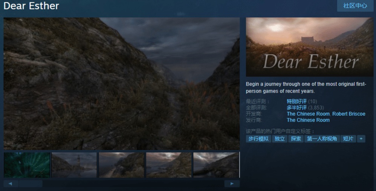Viewport: 376px width, 191px height.
Task: Expand more tags with the plus button
Action: pos(361,139)
